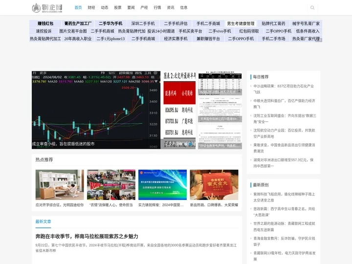Open the 沈阳工业互联网盛会 article
The height and width of the screenshot is (264, 352).
click(285, 119)
